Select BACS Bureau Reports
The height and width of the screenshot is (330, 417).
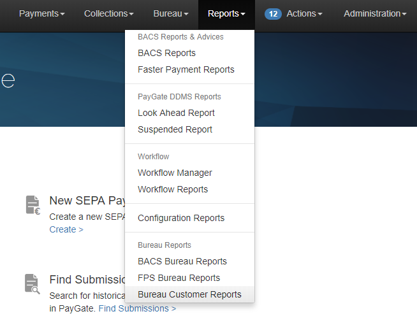[182, 261]
